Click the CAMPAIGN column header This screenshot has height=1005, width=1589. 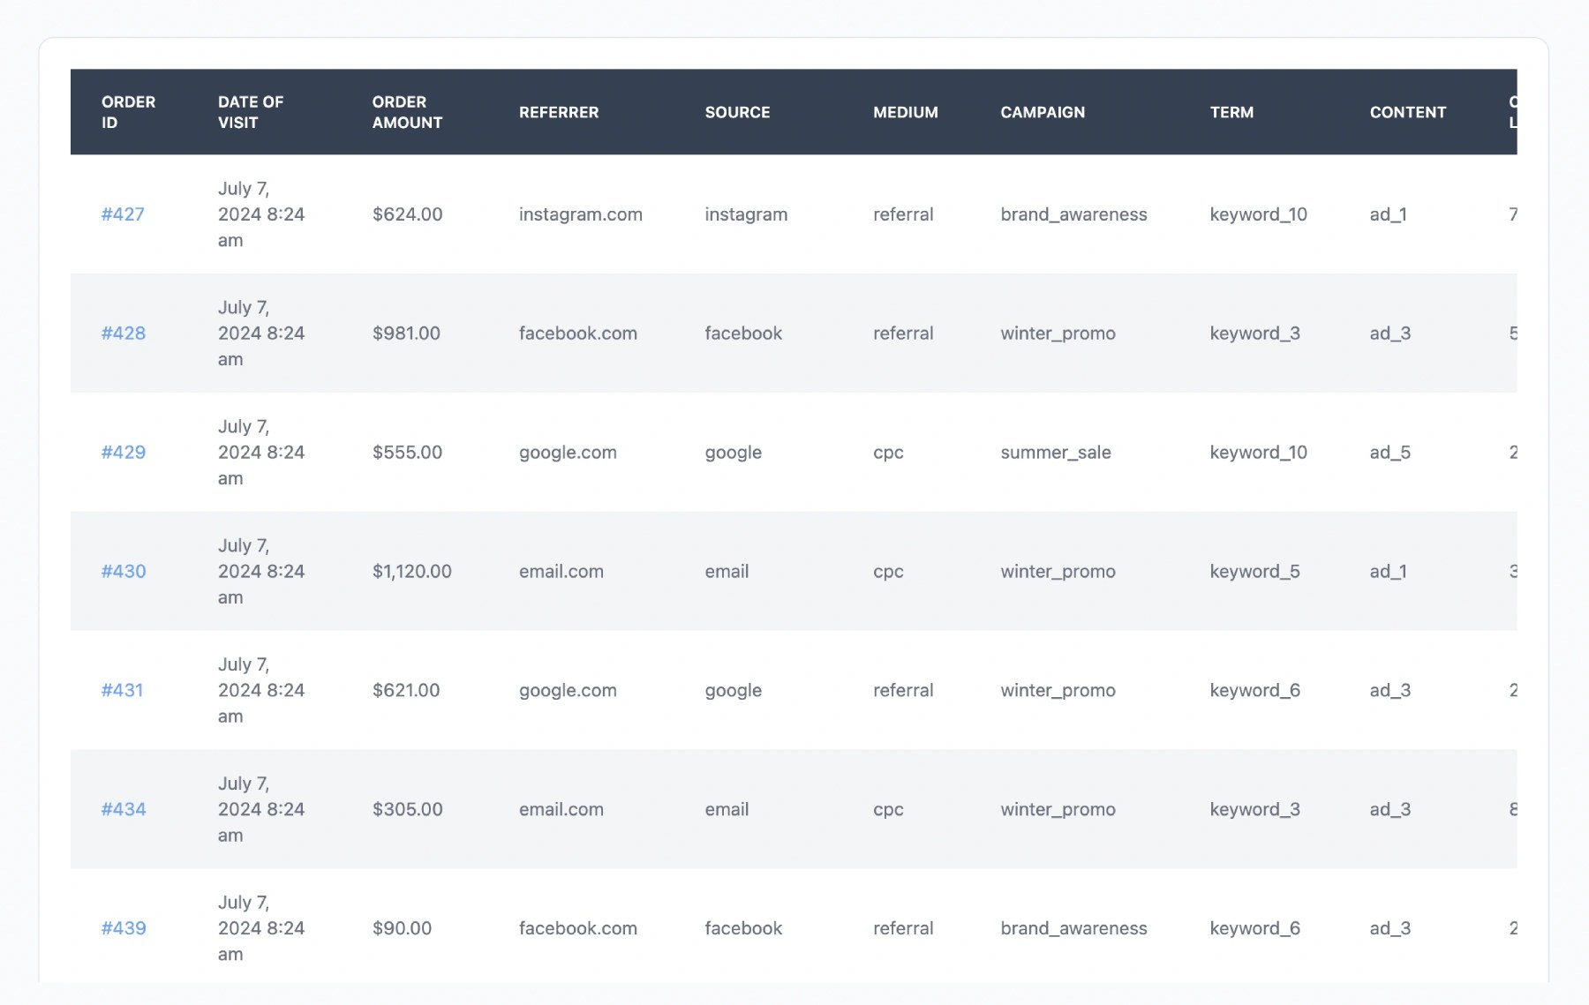tap(1043, 112)
